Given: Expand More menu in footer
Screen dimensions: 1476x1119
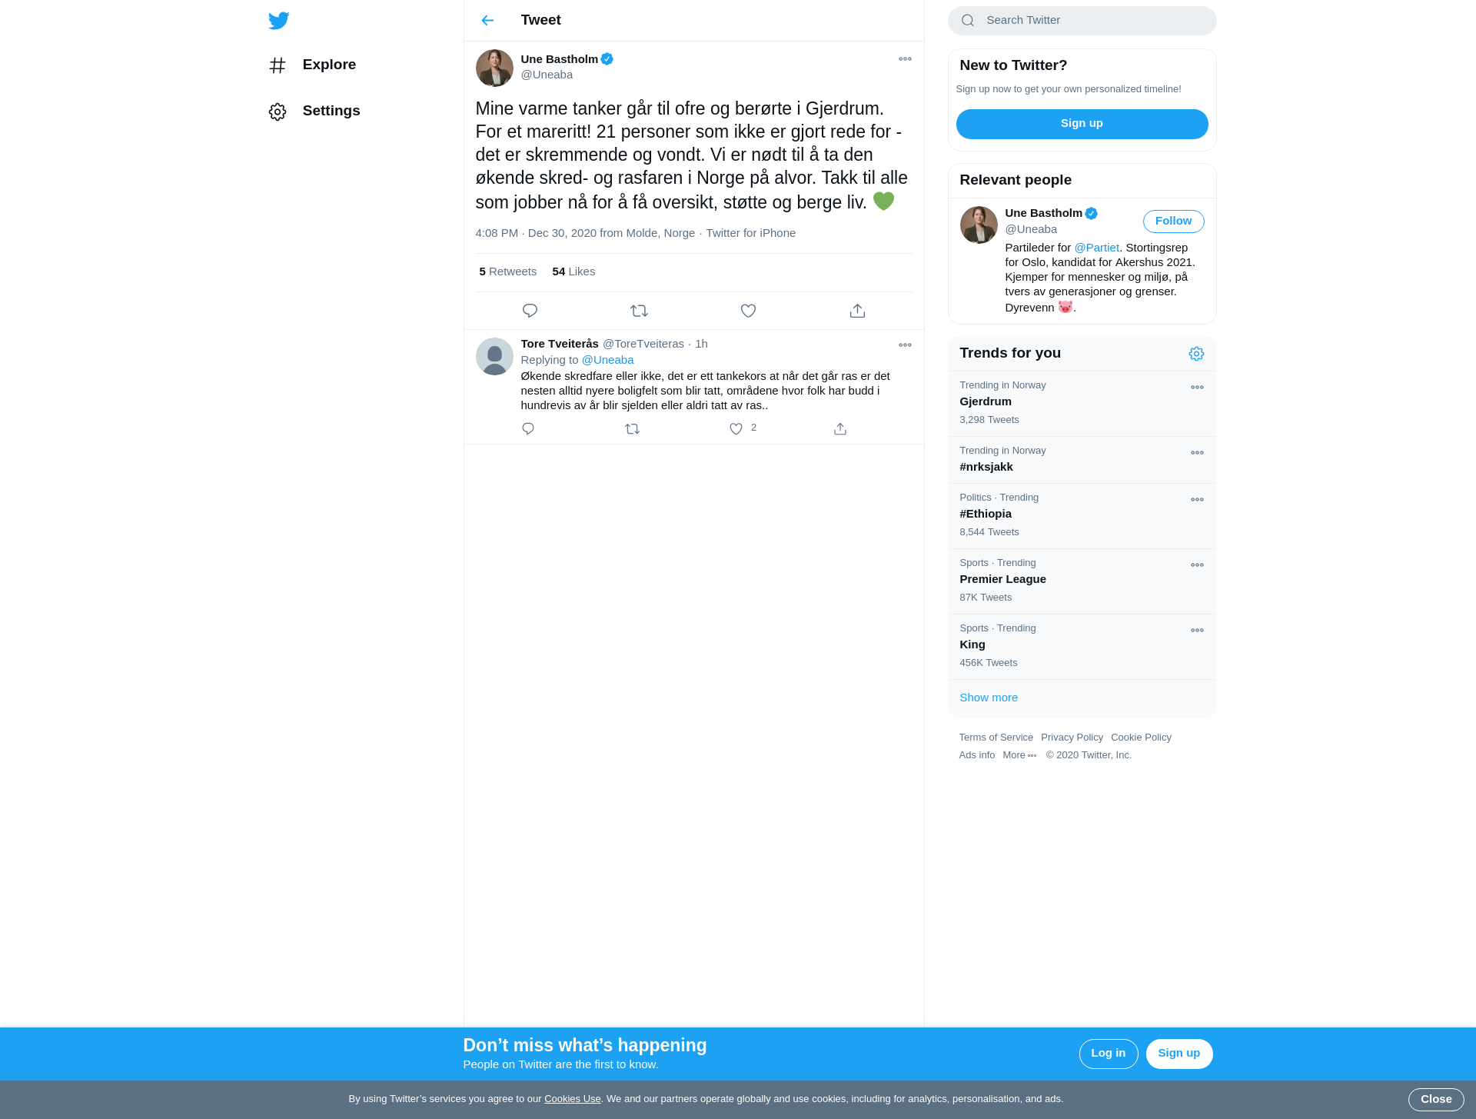Looking at the screenshot, I should pos(1019,755).
